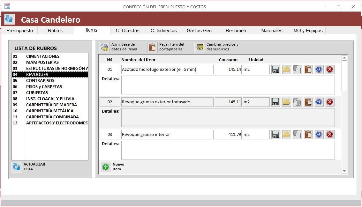Open the C. Indirectos tab
The height and width of the screenshot is (207, 362).
164,31
